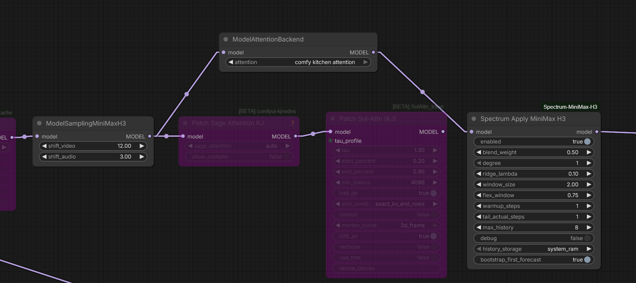Click the Patch Sage Attention KJ MODEL output socket

point(295,136)
